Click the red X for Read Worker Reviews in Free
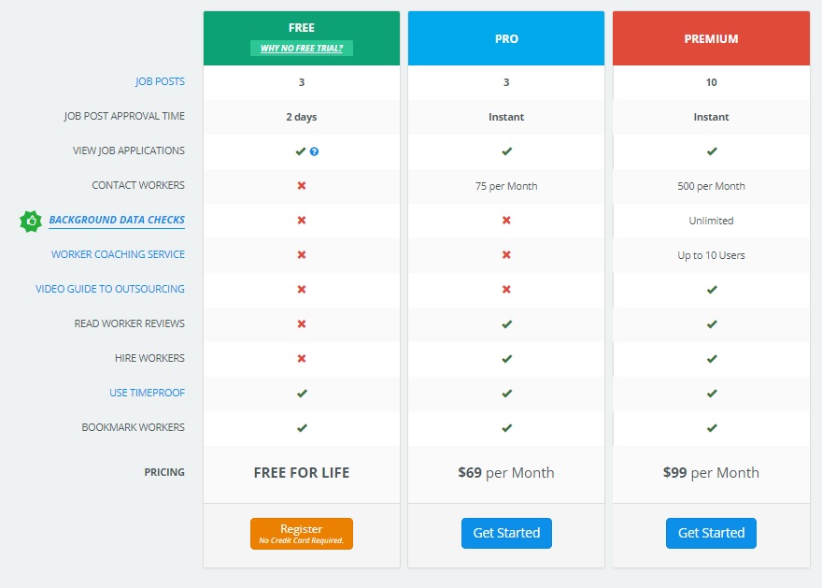Screen dimensions: 822x588 coord(302,324)
